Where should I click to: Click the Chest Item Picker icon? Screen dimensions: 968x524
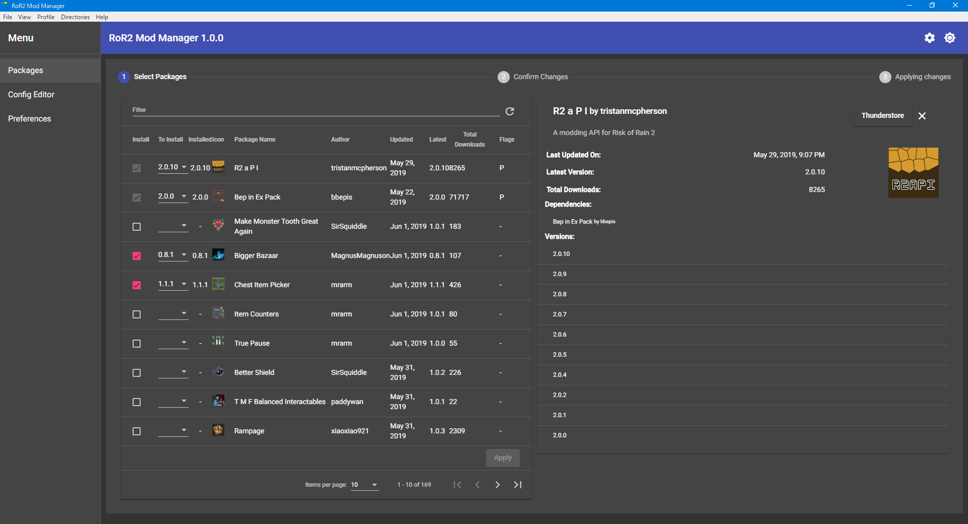[218, 284]
